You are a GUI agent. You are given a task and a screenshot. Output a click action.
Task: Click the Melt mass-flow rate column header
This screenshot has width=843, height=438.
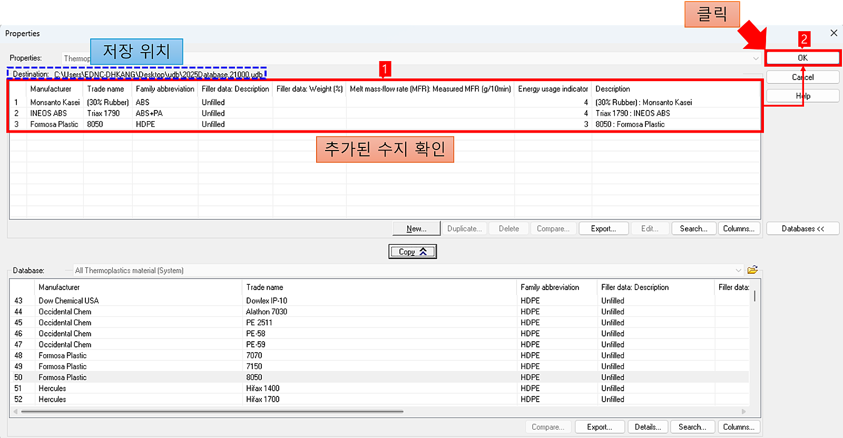(x=430, y=89)
